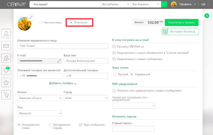Image resolution: width=213 pixels, height=135 pixels.
Task: Click the "Старый пароль" input field
Action: coord(133,129)
